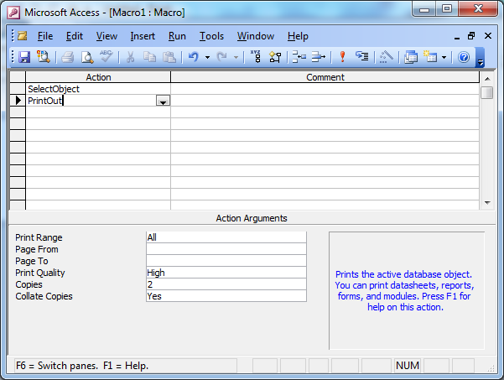Image resolution: width=504 pixels, height=380 pixels.
Task: Open the Window menu
Action: (256, 36)
